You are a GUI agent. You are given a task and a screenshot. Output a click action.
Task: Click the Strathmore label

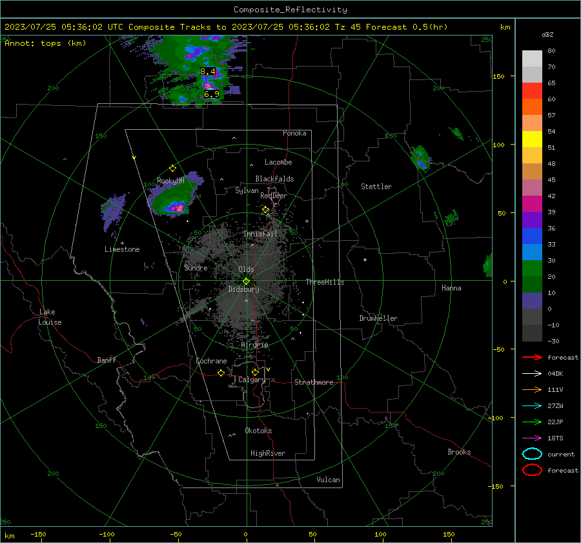click(x=314, y=382)
